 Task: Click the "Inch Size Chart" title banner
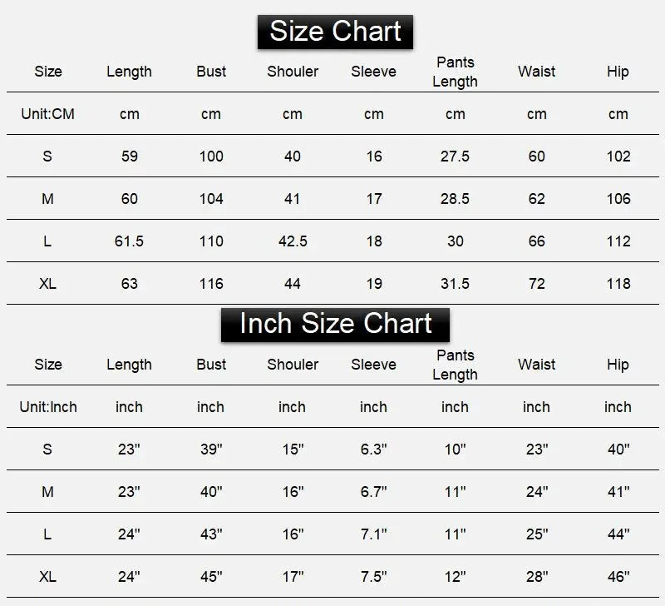pyautogui.click(x=336, y=324)
